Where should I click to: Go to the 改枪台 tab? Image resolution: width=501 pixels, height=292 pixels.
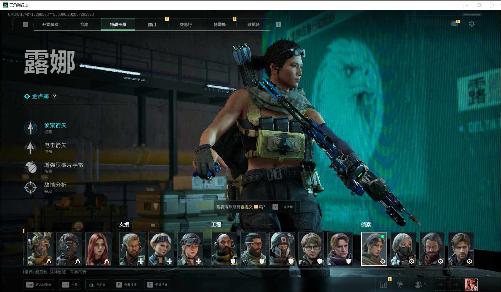(x=253, y=24)
